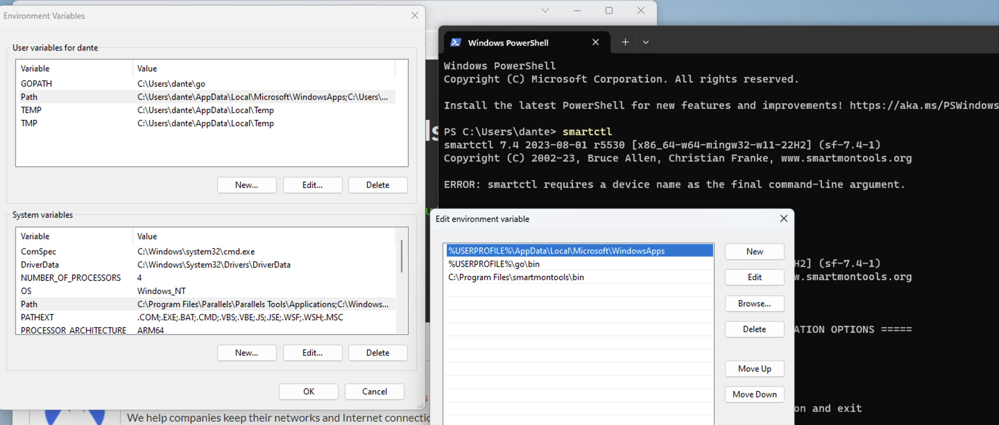Select the NUMBER_OF_PROCESSORS system variable row
This screenshot has height=425, width=999.
(207, 278)
